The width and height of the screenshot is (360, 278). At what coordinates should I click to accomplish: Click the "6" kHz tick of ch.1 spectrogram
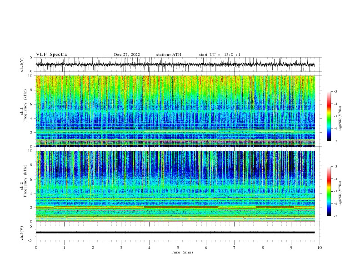(x=32, y=104)
